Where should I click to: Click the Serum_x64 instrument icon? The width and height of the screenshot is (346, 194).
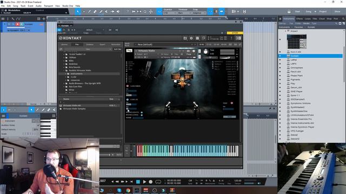coord(288,87)
